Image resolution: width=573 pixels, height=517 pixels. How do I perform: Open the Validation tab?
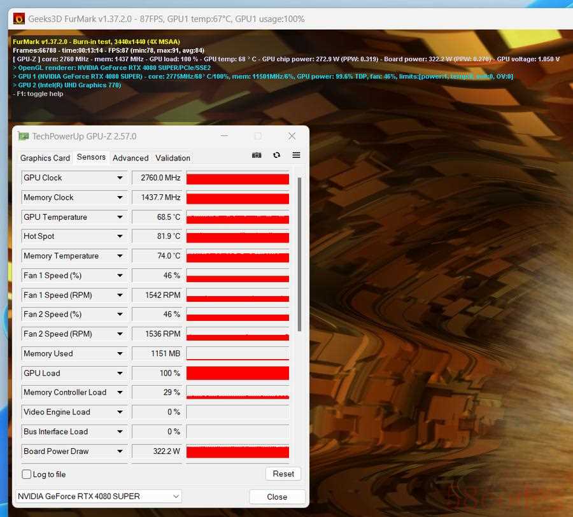[x=173, y=158]
